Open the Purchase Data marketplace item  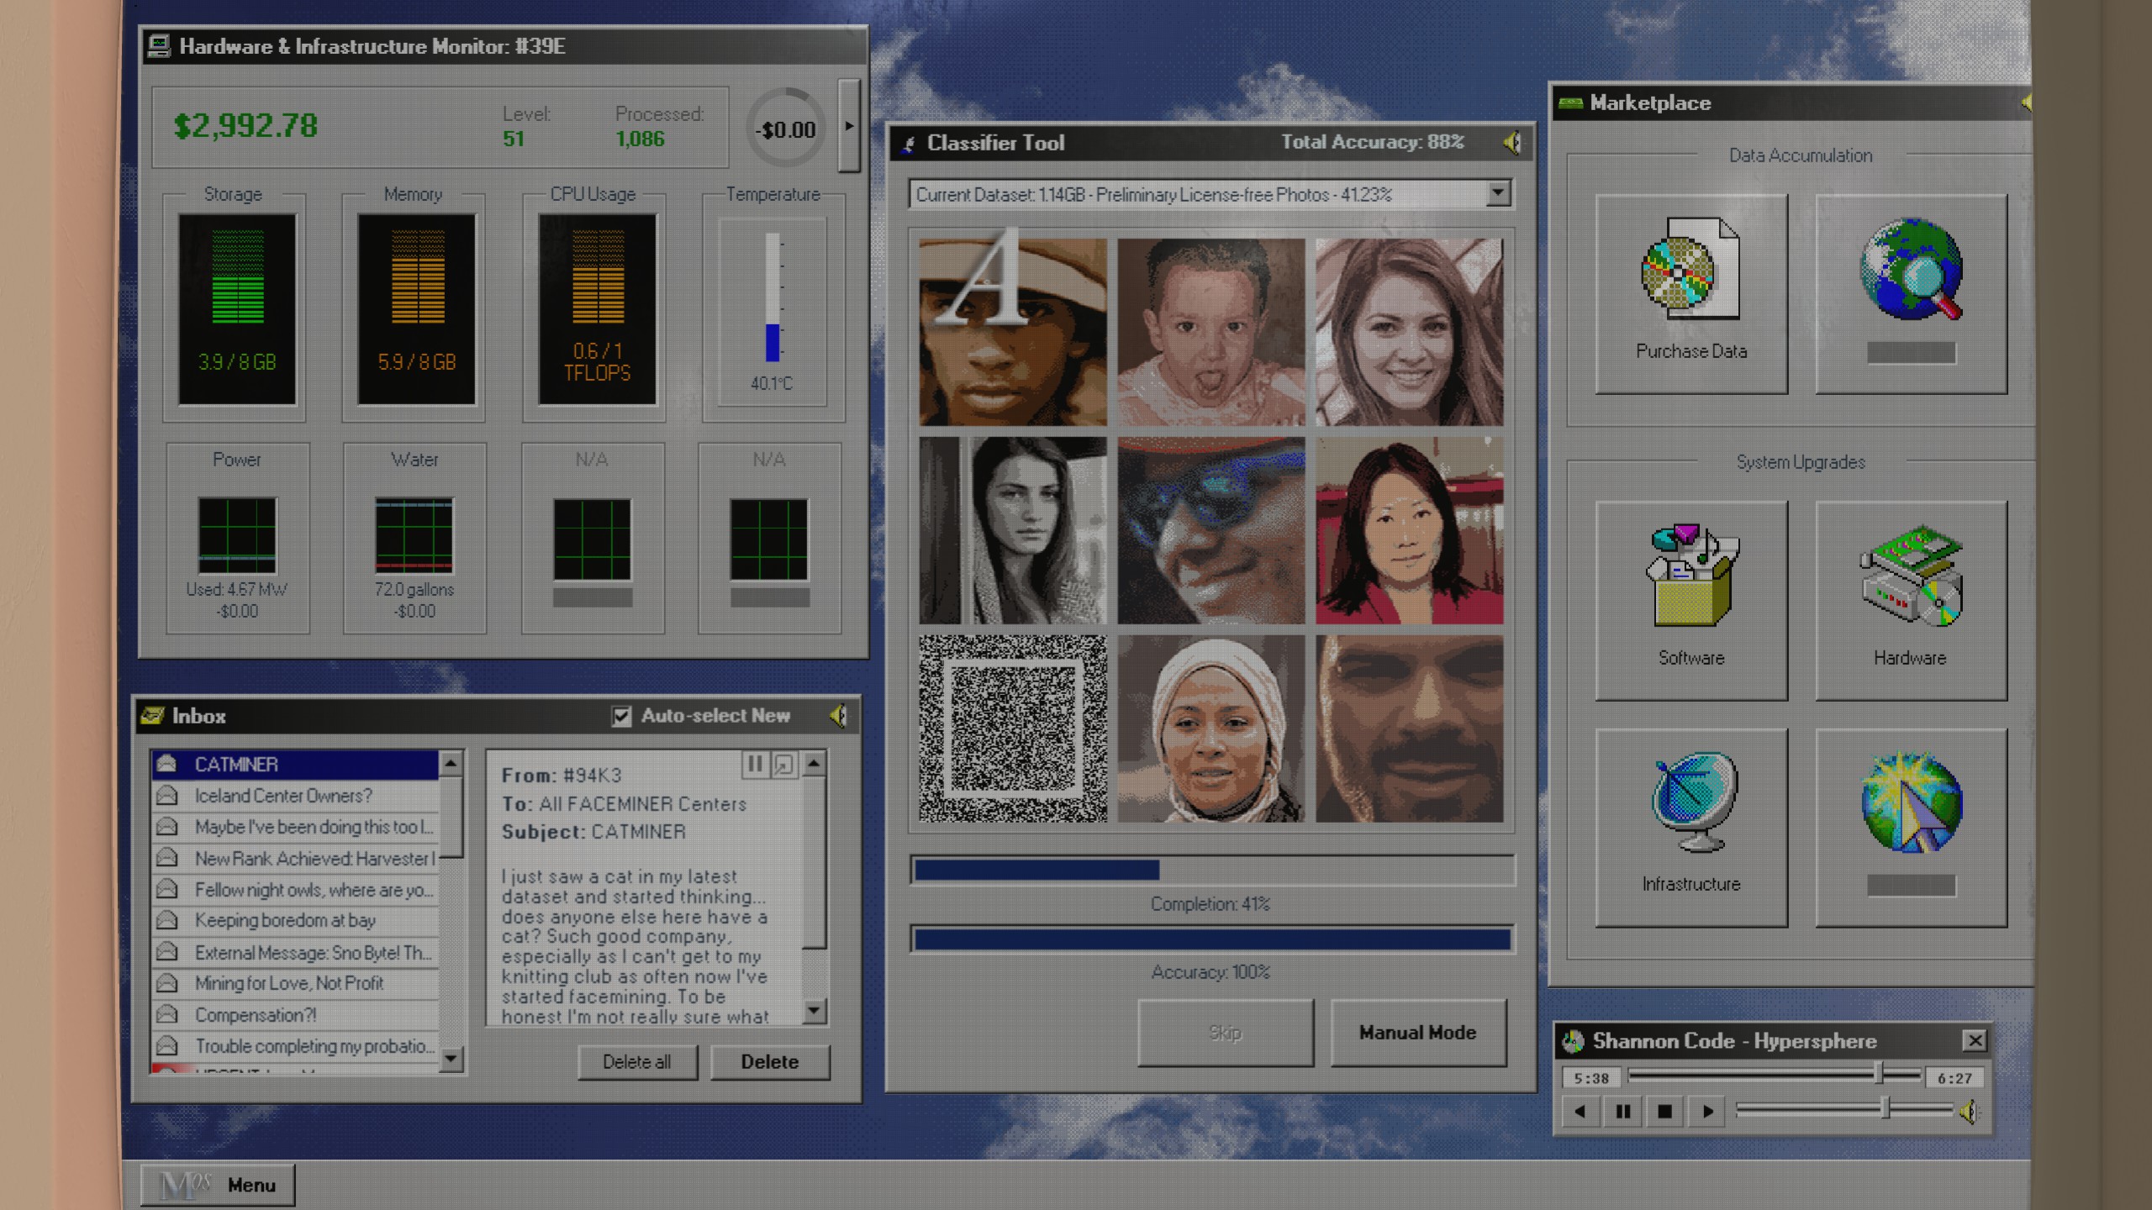click(x=1690, y=292)
